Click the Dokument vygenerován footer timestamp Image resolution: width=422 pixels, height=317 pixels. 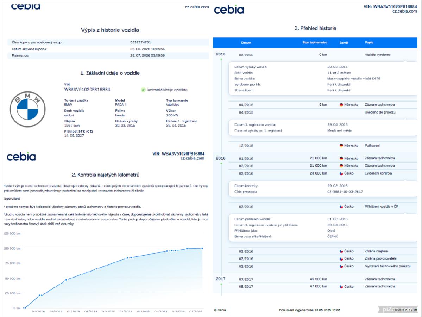(x=309, y=310)
